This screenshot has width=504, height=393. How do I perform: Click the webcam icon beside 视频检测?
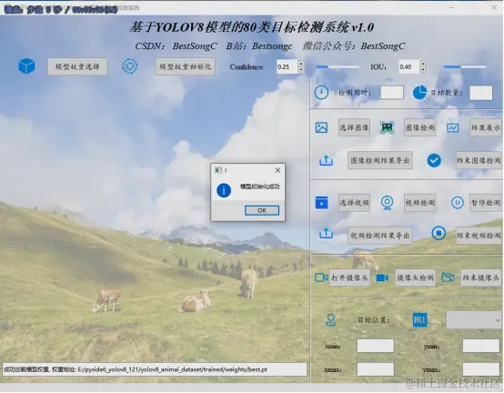point(387,203)
